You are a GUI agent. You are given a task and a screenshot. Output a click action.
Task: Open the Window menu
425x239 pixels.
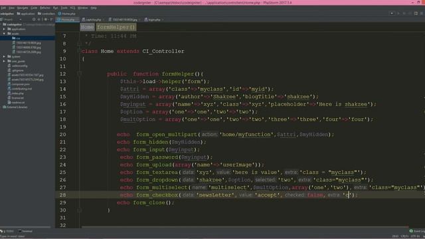(x=82, y=8)
